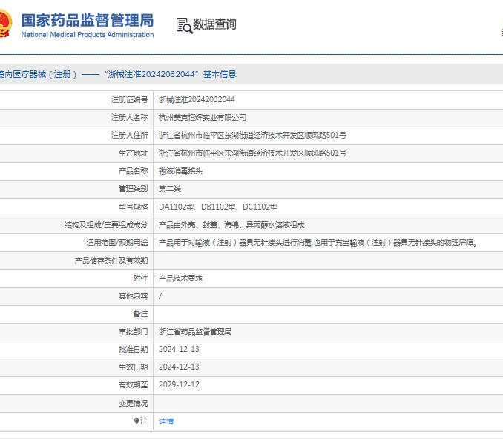Click the 生效日期 label
The height and width of the screenshot is (440, 503).
[133, 367]
